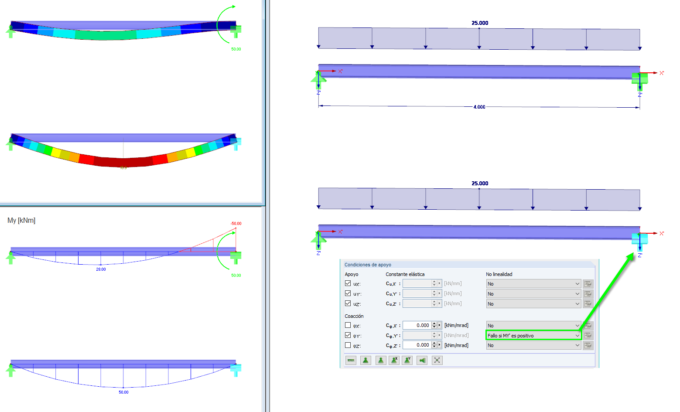Click the spinner arrows of Cφ,Z' field
The height and width of the screenshot is (412, 680).
pyautogui.click(x=434, y=345)
